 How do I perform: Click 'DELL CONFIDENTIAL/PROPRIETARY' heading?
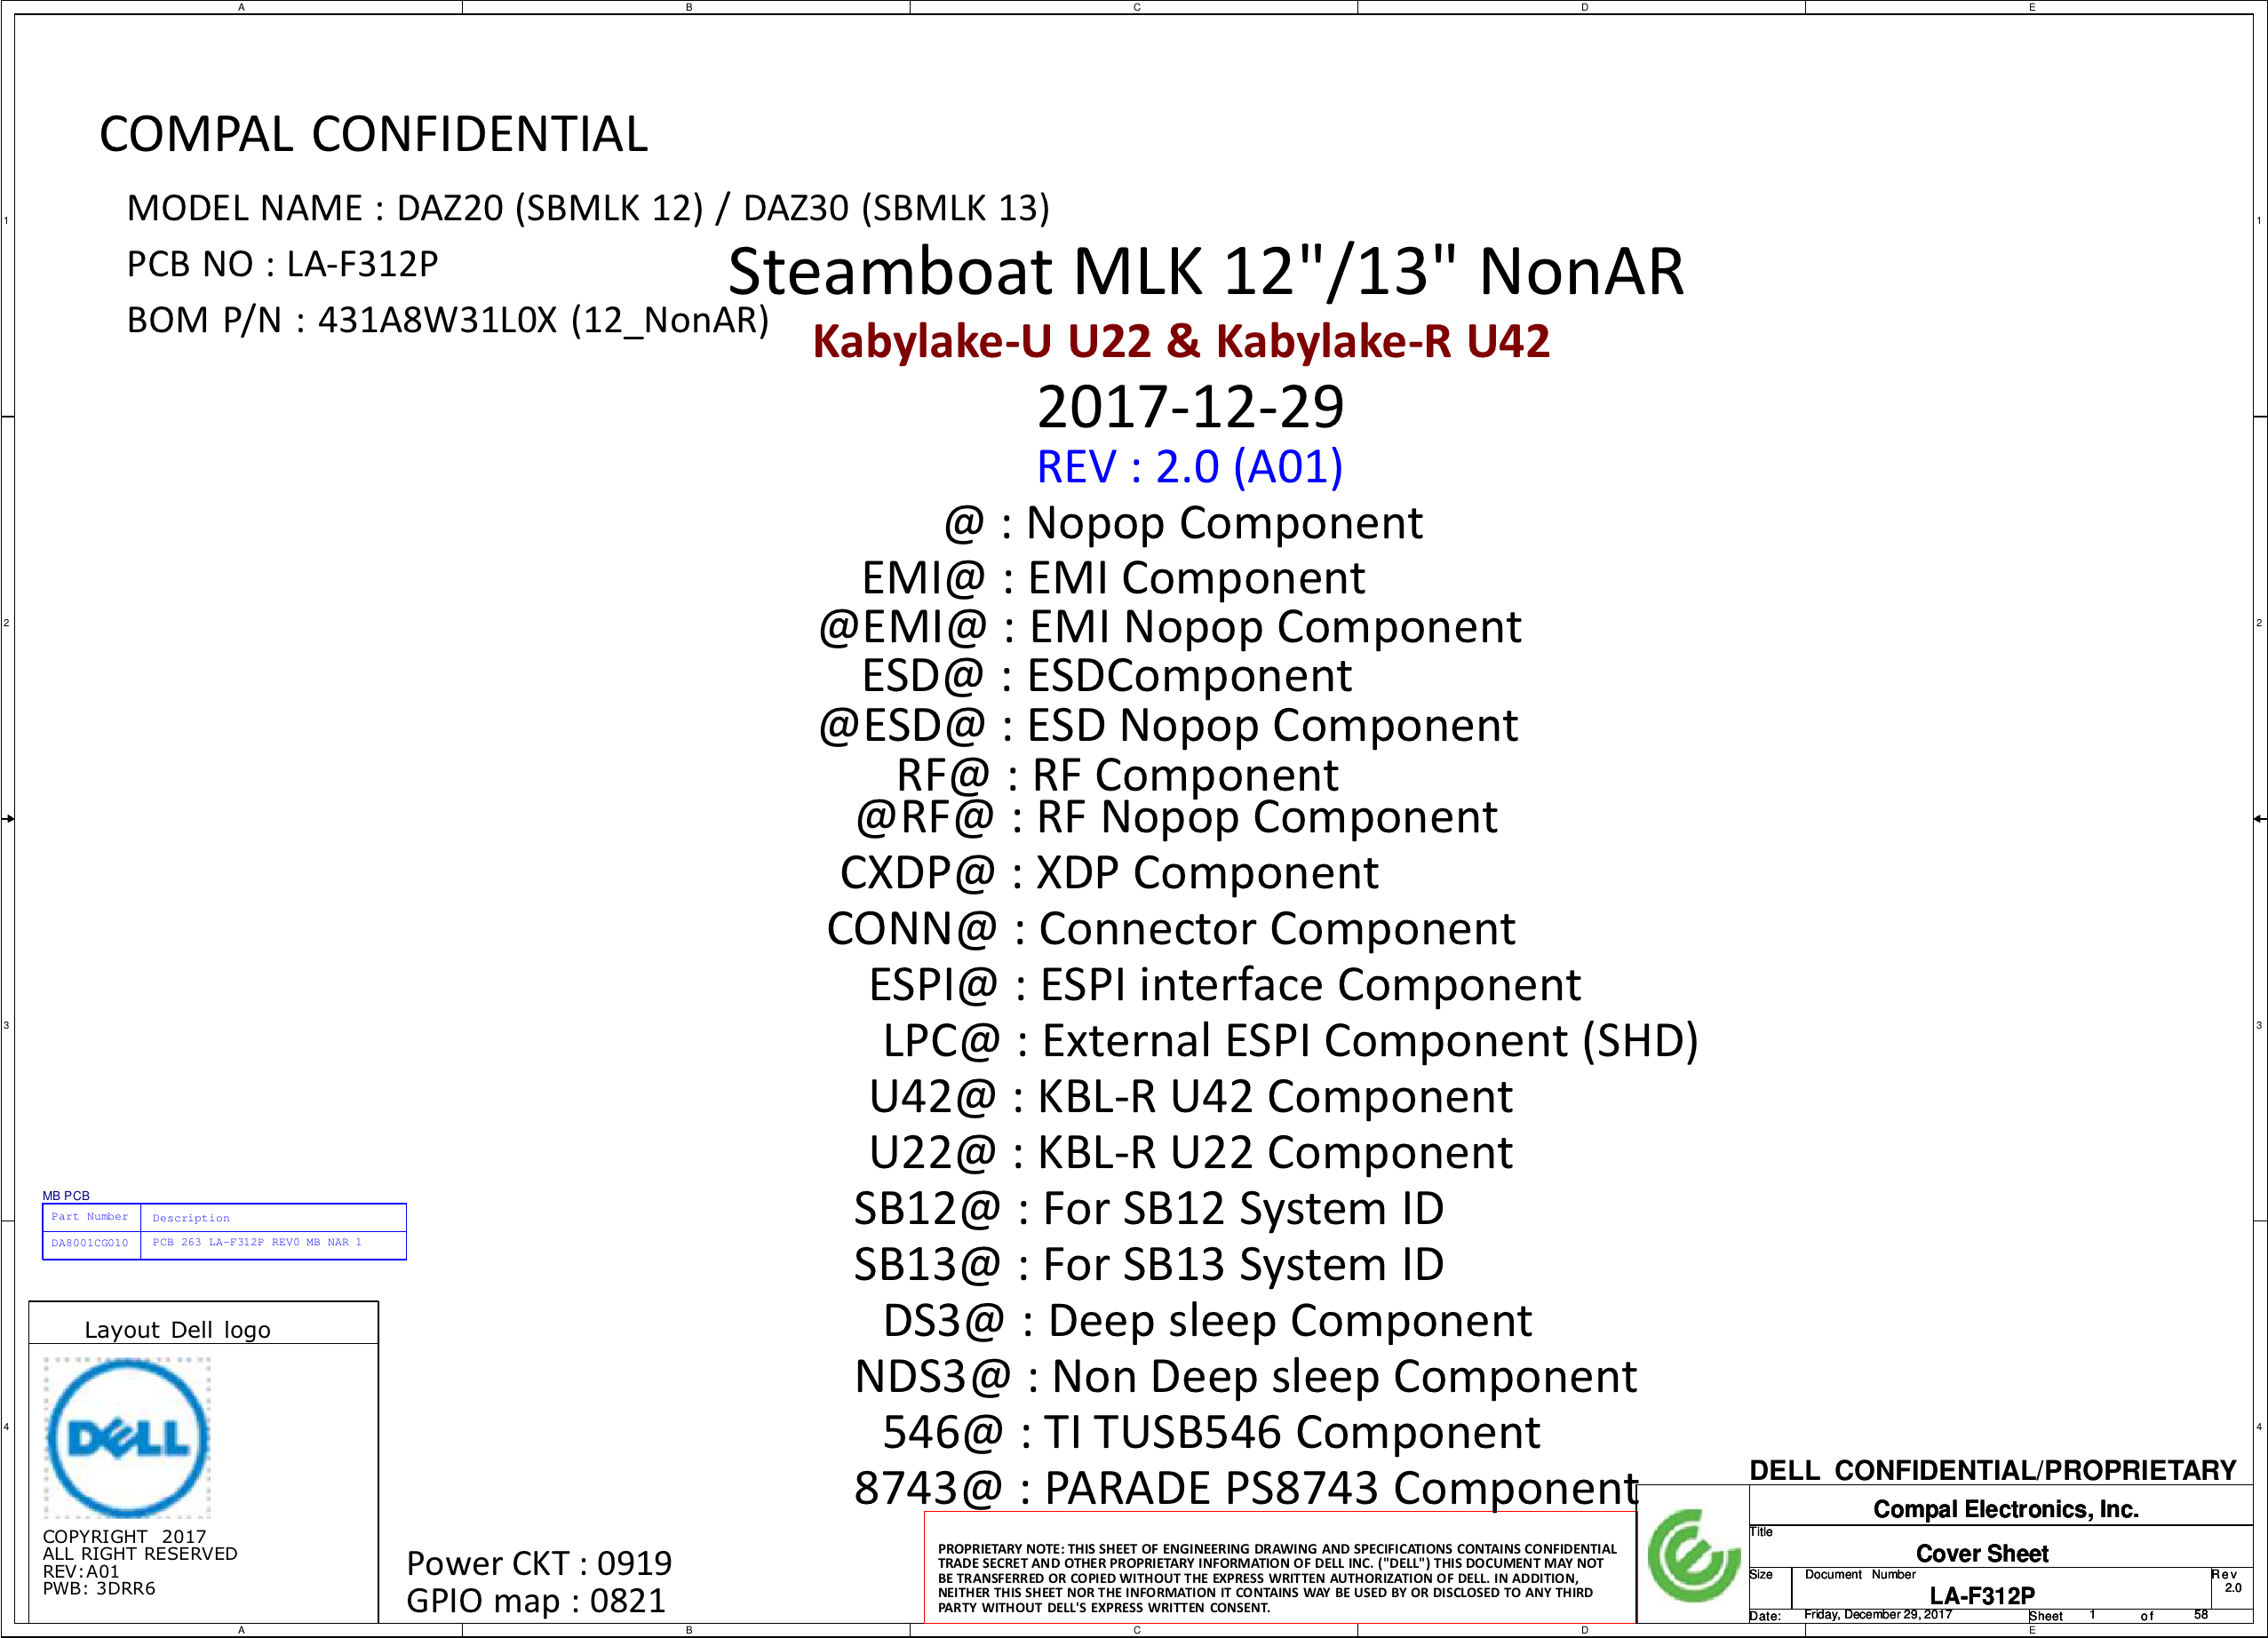point(1993,1470)
